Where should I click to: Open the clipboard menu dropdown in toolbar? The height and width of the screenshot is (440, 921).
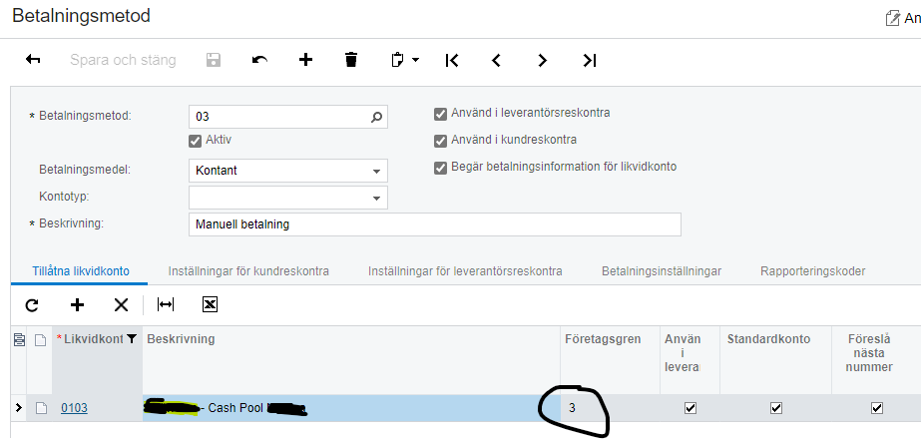coord(405,59)
